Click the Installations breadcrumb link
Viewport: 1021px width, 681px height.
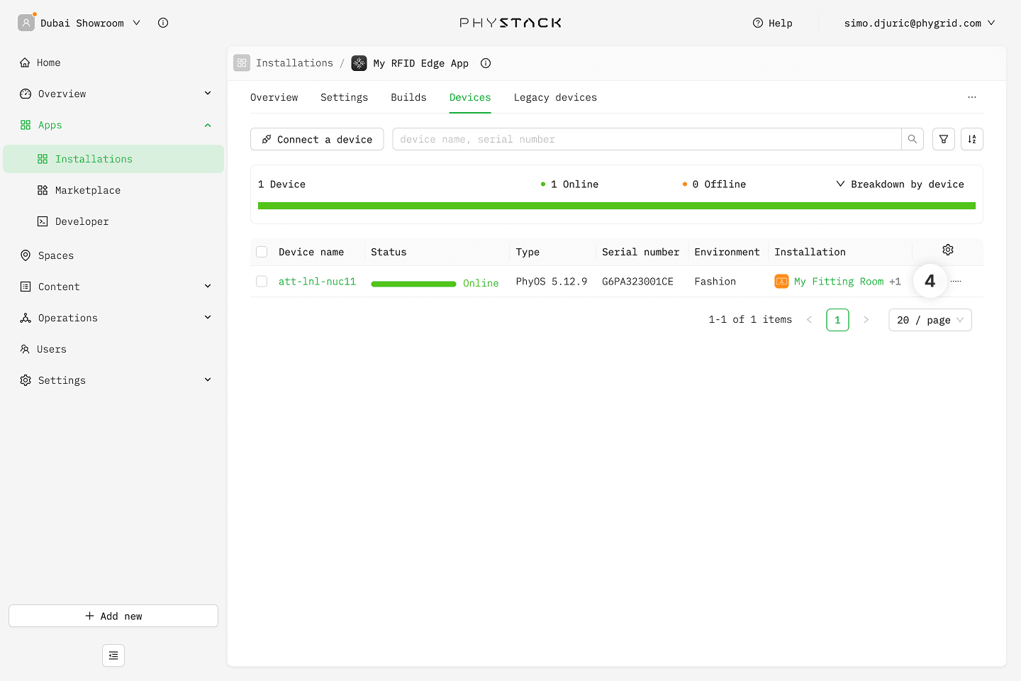[294, 63]
